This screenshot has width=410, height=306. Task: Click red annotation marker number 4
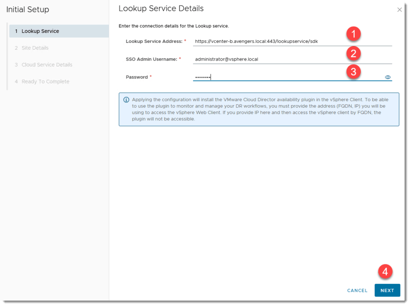click(385, 272)
